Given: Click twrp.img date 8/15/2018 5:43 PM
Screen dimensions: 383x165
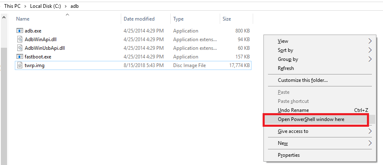Looking at the screenshot, I should [x=143, y=65].
